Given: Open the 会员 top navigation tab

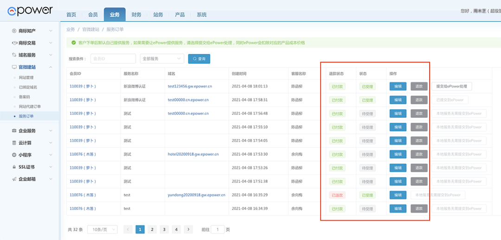Looking at the screenshot, I should [93, 15].
